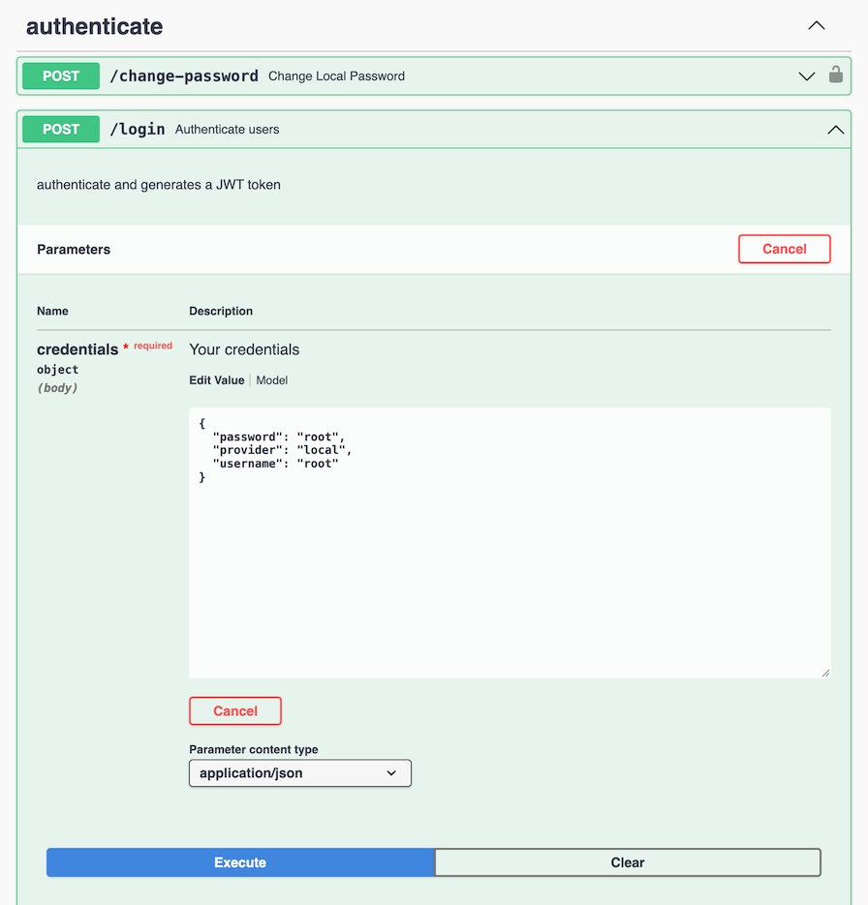Screen dimensions: 868x905
Task: Click the authenticate section heading
Action: coord(94,26)
